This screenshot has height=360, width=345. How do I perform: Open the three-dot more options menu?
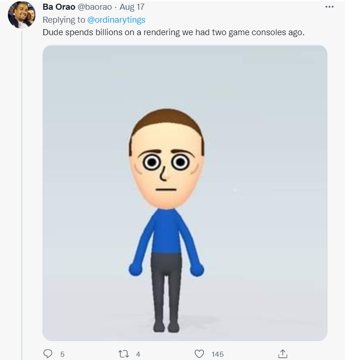(x=329, y=7)
